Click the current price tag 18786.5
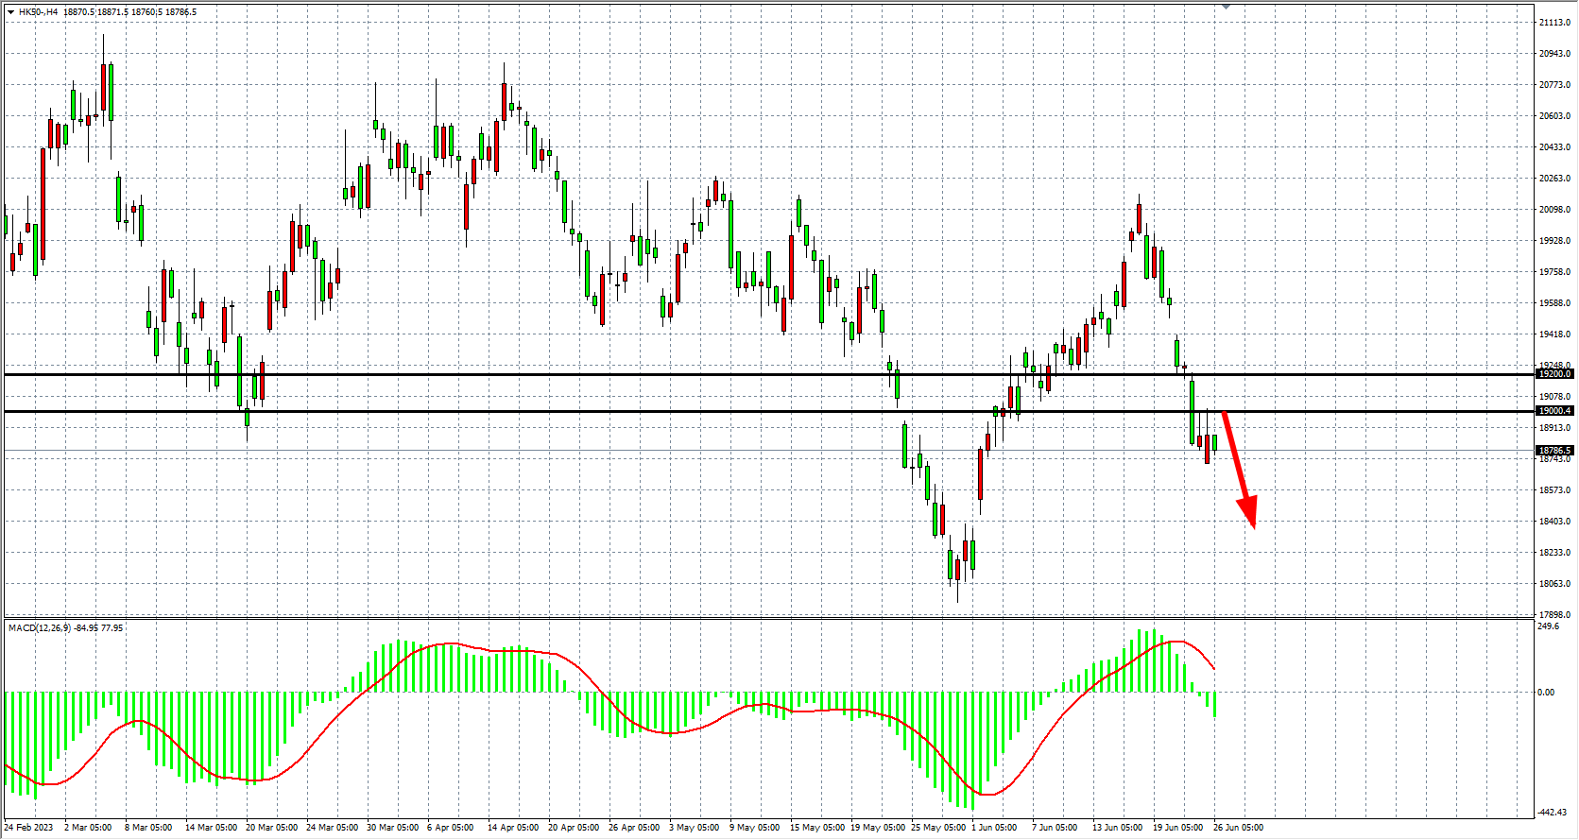 tap(1554, 451)
